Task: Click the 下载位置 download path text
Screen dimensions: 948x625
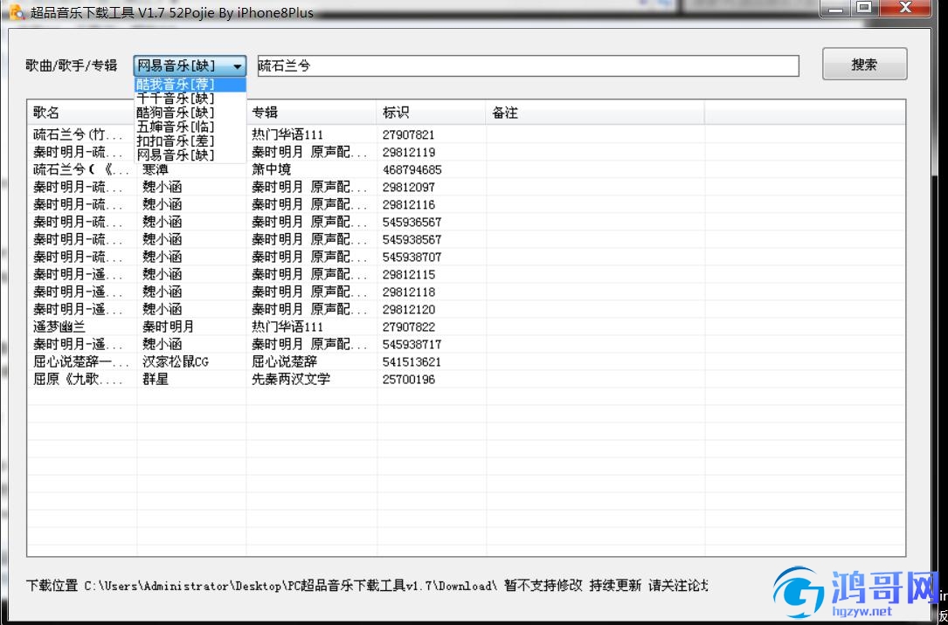Action: pyautogui.click(x=366, y=585)
